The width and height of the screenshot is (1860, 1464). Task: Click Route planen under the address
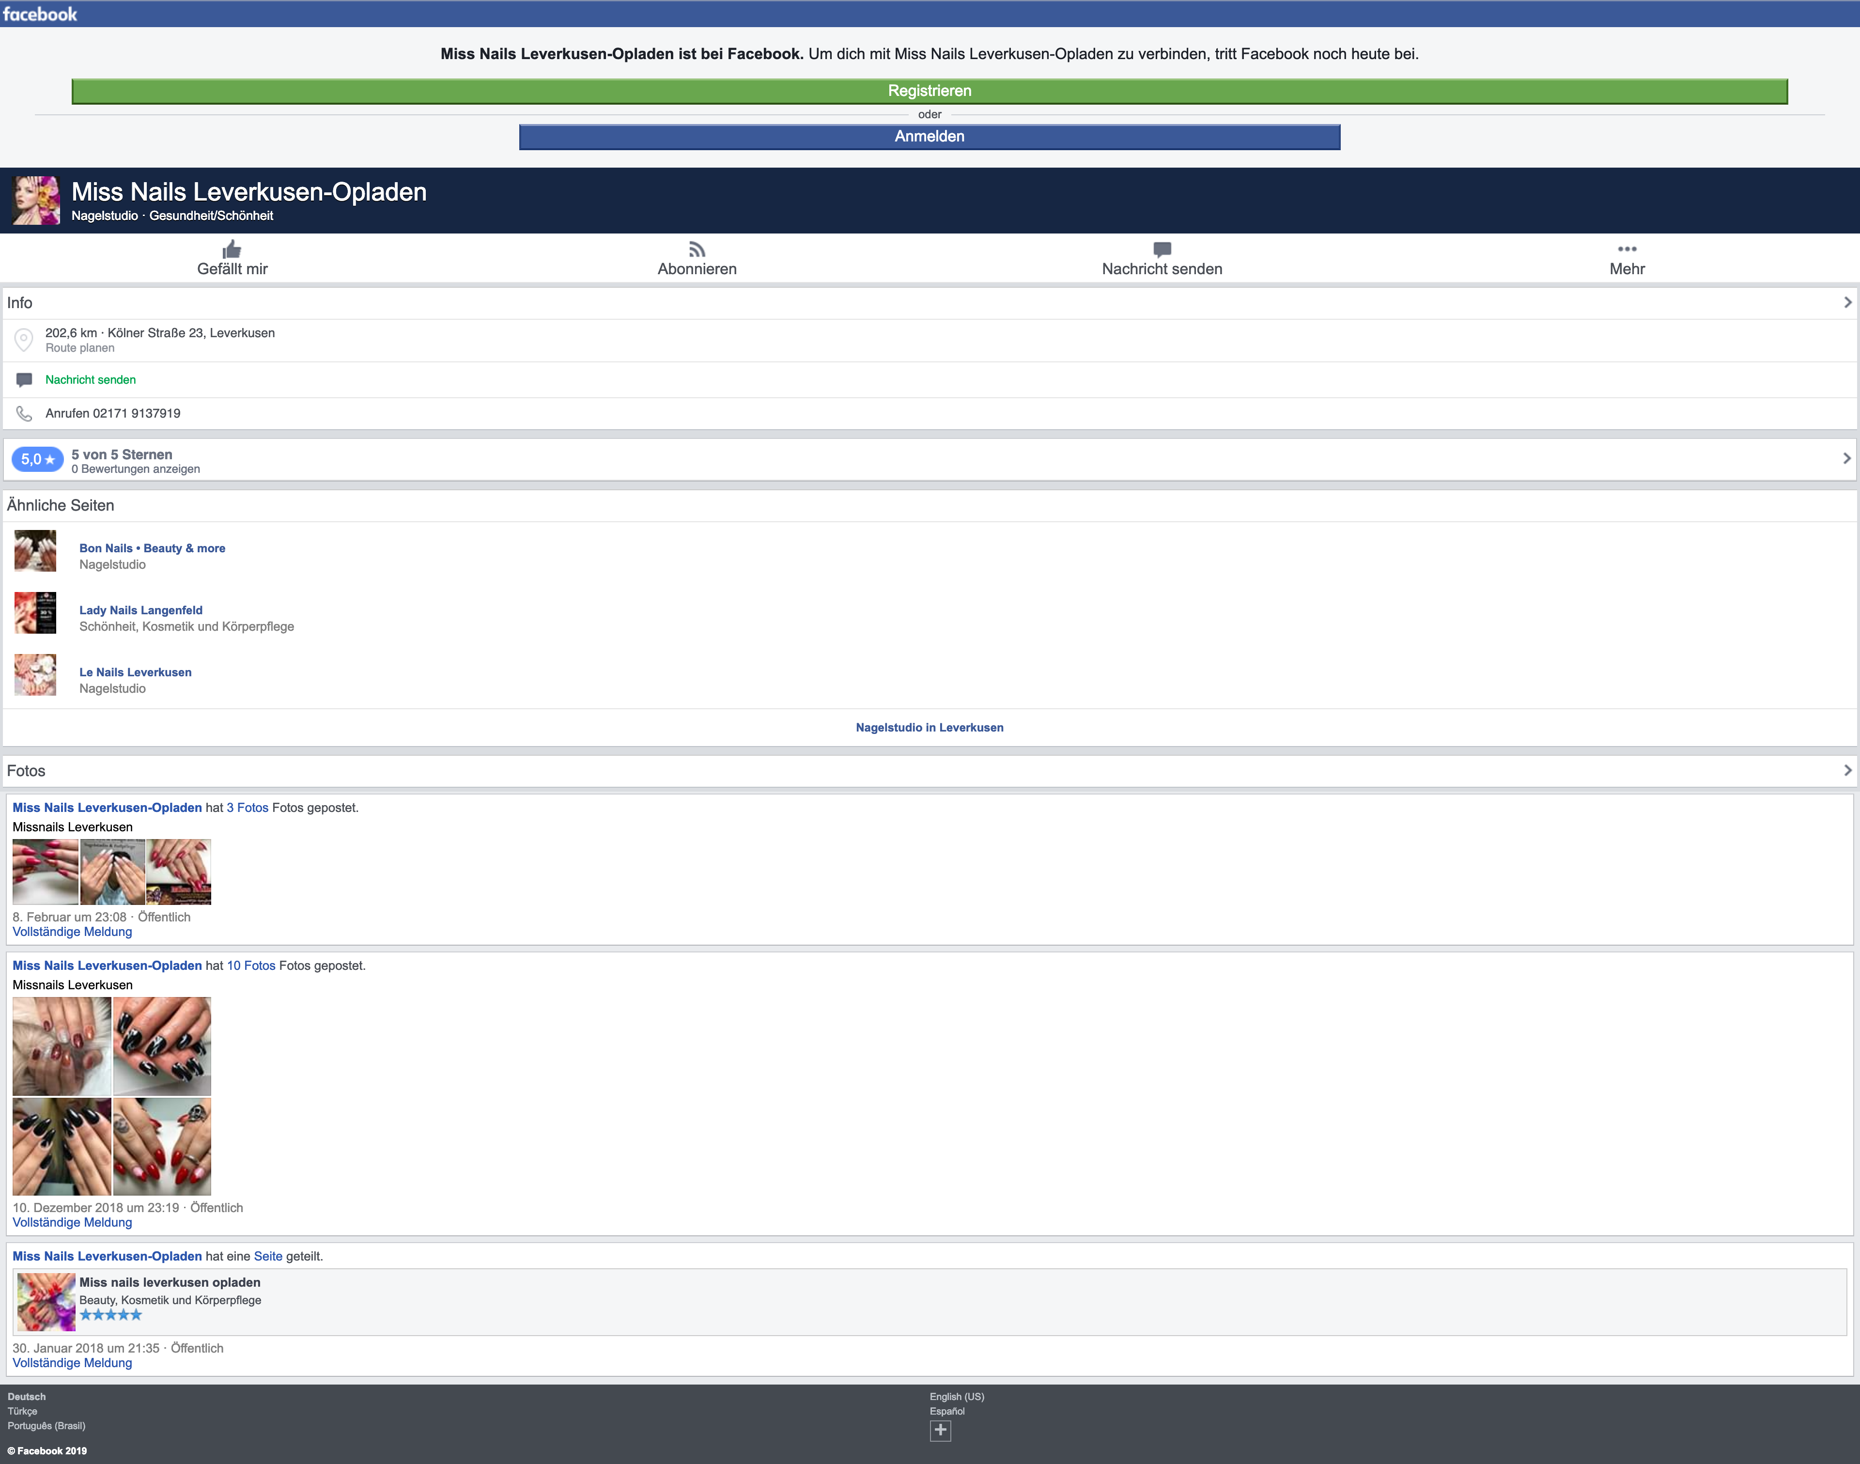(x=80, y=348)
